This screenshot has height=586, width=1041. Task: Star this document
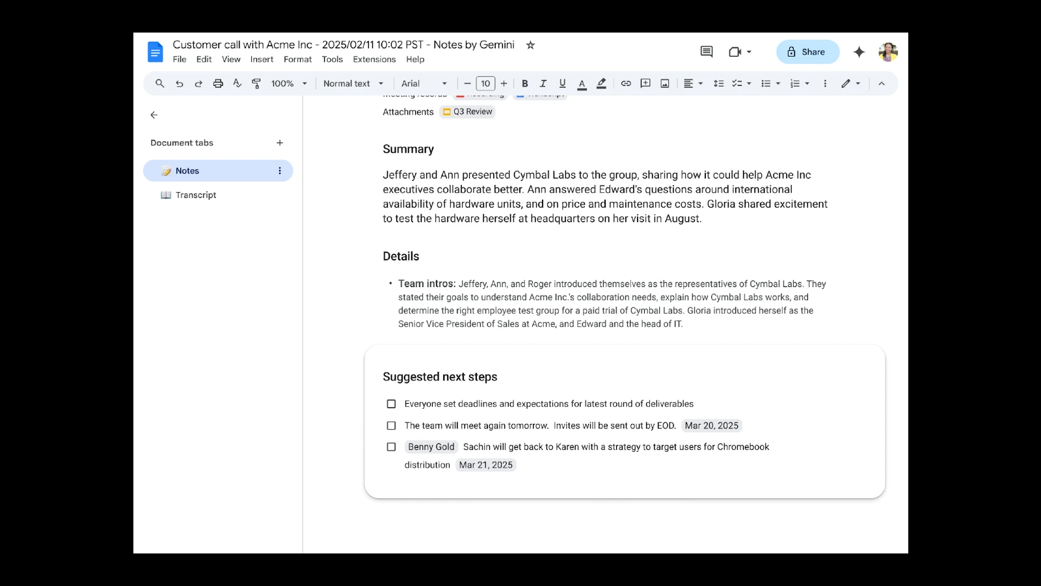click(x=530, y=45)
